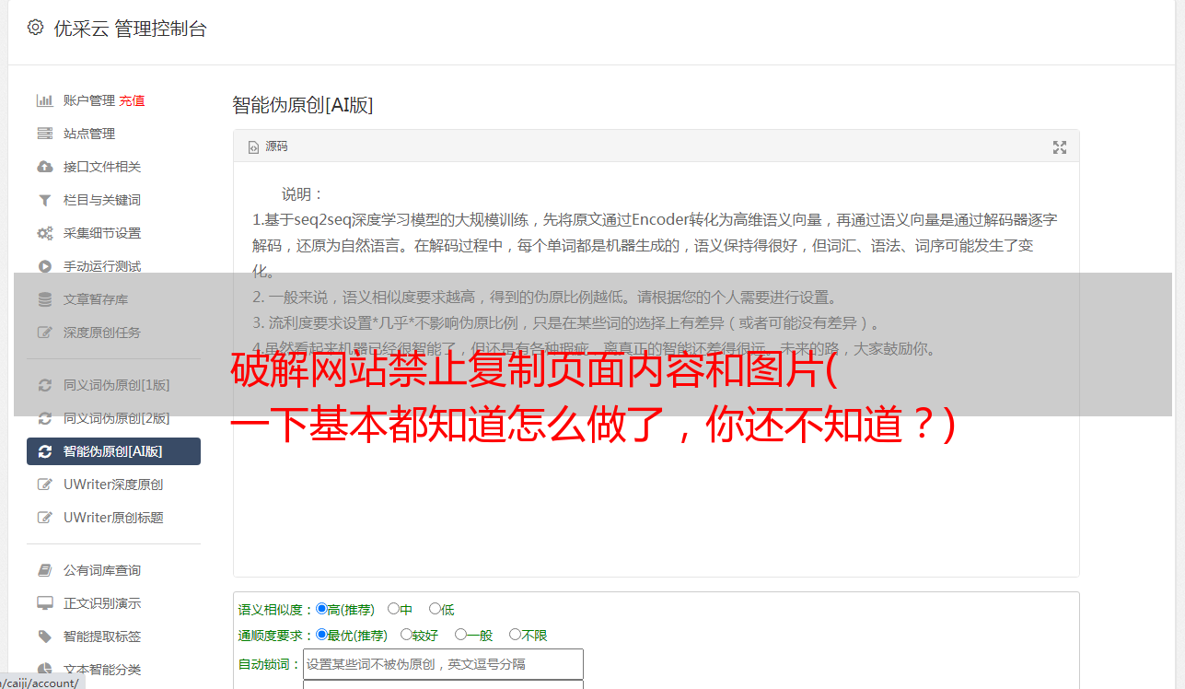Viewport: 1185px width, 689px height.
Task: Select 低 semantic similarity option
Action: [x=436, y=609]
